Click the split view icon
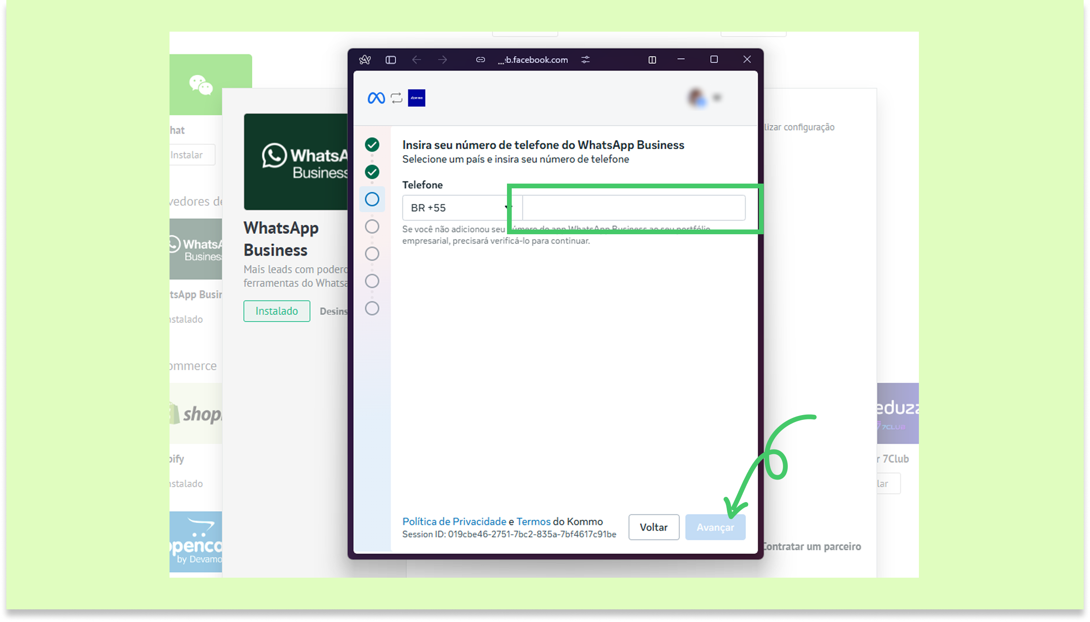The width and height of the screenshot is (1090, 622). point(652,60)
